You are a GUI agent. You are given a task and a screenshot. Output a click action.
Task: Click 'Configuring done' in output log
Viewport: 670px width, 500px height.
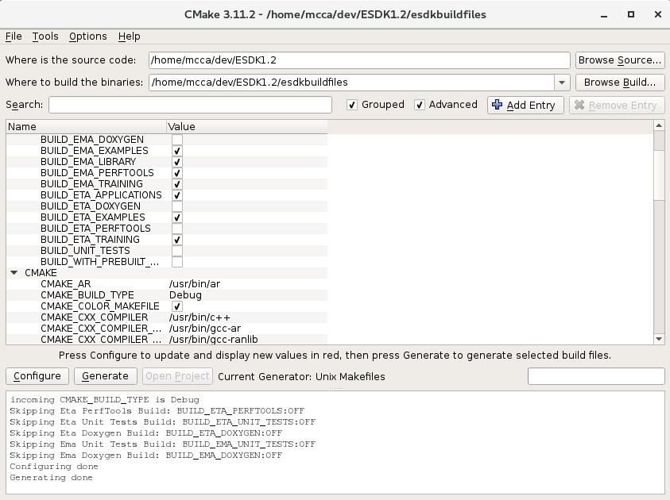(x=54, y=467)
